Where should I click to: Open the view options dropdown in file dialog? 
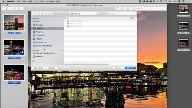pyautogui.click(x=43, y=14)
